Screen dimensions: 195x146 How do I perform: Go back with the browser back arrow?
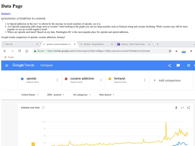click(5, 51)
